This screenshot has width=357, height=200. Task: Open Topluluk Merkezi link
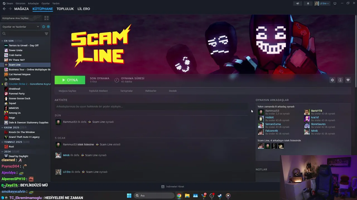tap(98, 91)
